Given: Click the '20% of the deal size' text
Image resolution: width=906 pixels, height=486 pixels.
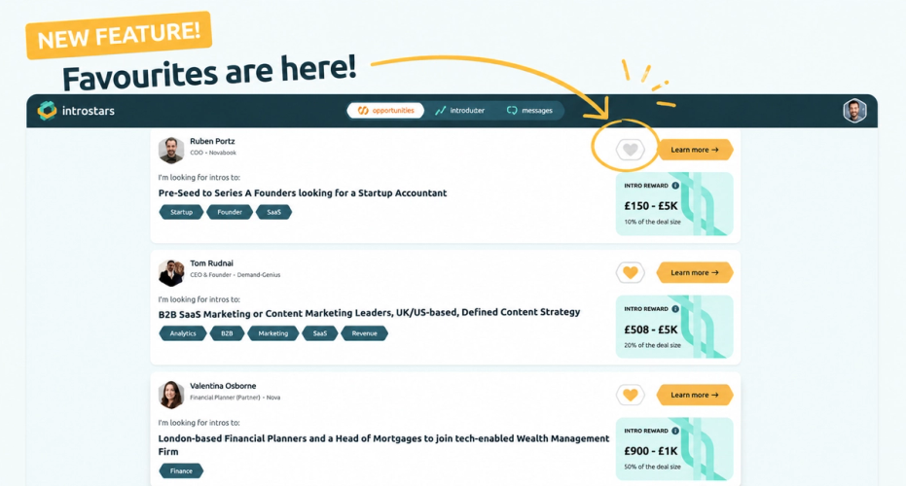Looking at the screenshot, I should (x=652, y=345).
